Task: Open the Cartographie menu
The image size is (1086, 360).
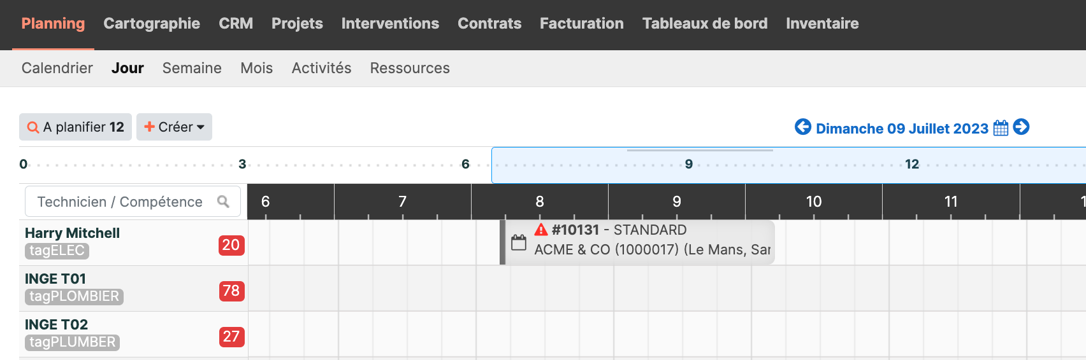Action: pos(152,24)
